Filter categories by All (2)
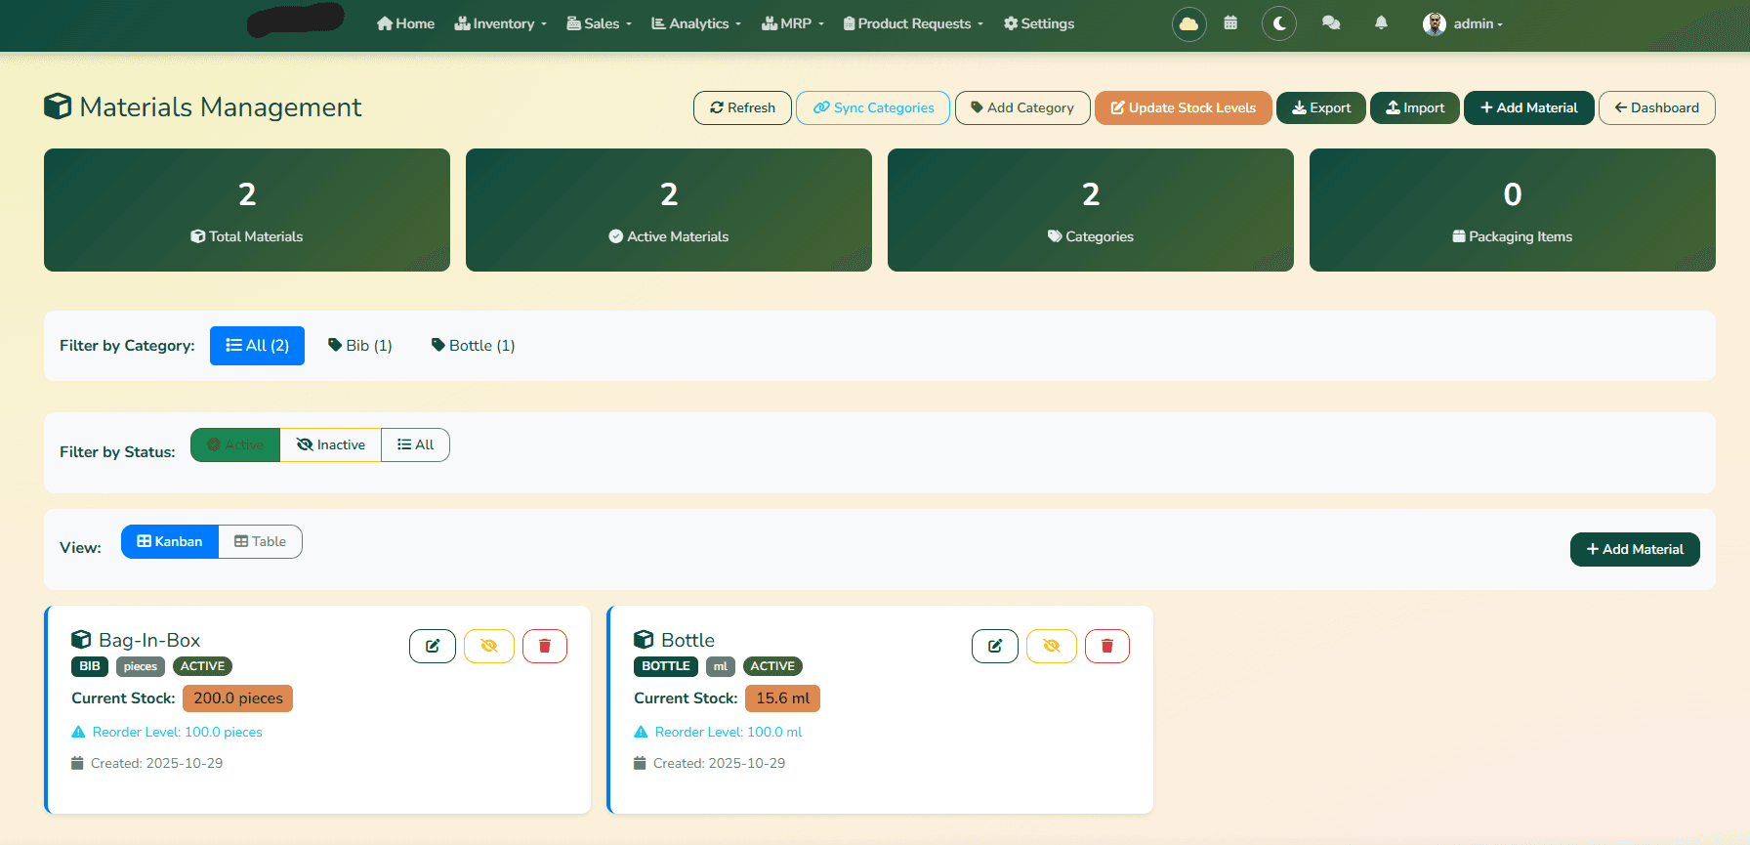This screenshot has width=1750, height=845. (257, 346)
